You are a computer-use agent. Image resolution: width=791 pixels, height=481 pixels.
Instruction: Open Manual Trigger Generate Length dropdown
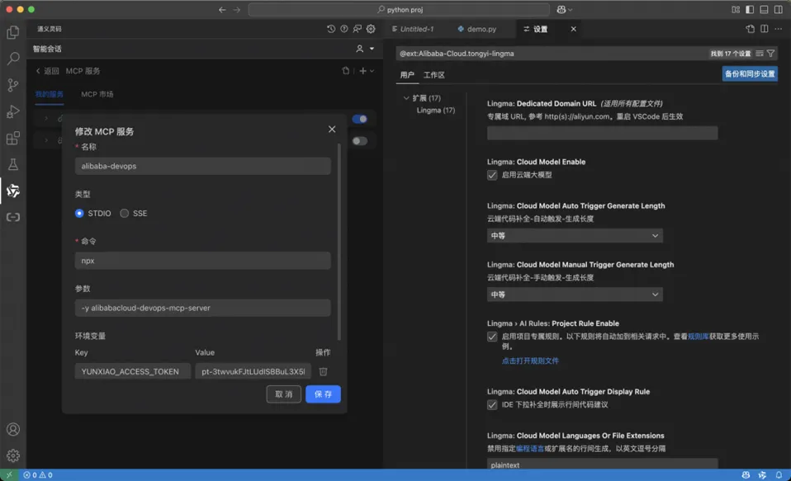click(x=575, y=295)
